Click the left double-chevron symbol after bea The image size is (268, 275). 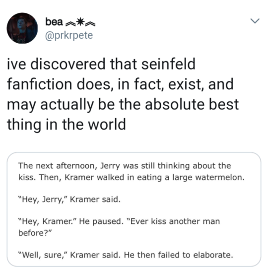click(70, 24)
